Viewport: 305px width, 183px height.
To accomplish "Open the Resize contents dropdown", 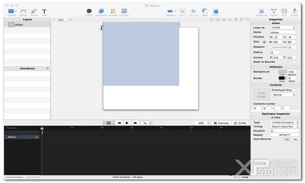I will (284, 95).
